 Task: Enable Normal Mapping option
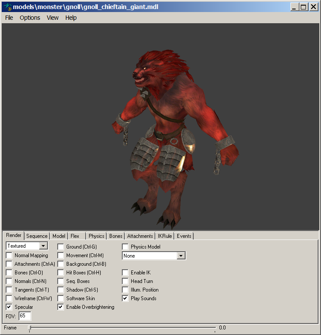(9, 255)
